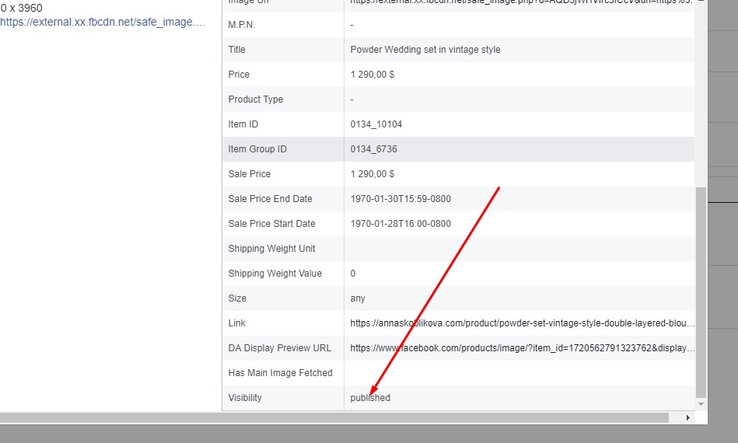Click the 'Sale Price End Date' label
The image size is (738, 443).
pos(270,199)
